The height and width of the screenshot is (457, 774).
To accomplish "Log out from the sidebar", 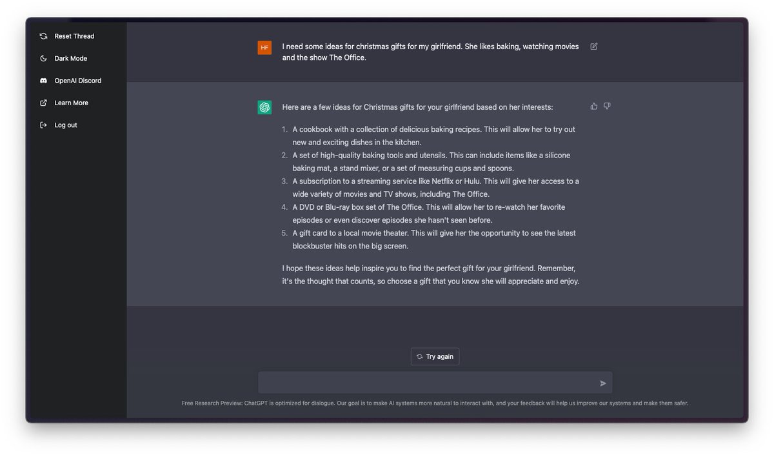I will coord(65,125).
